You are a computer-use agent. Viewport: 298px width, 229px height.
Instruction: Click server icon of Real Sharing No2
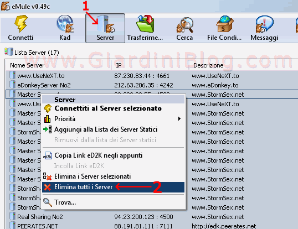pyautogui.click(x=12, y=216)
